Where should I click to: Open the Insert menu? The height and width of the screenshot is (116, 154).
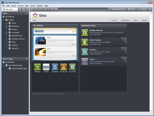(14, 6)
